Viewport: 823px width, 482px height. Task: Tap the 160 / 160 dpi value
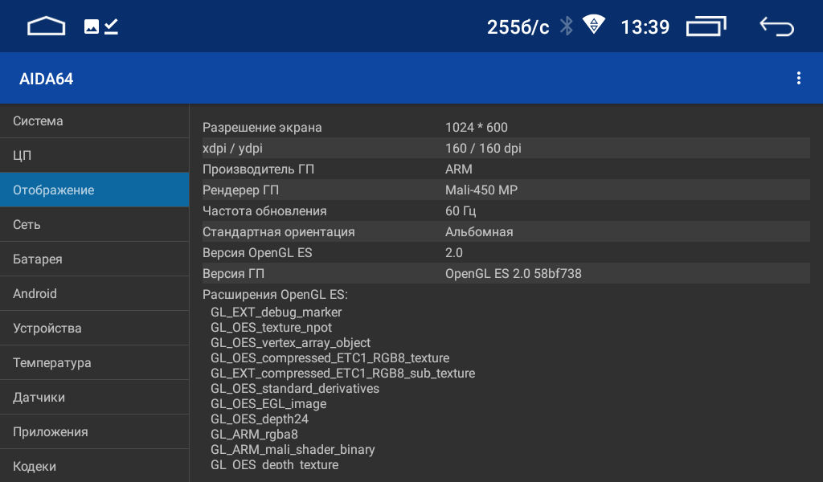(483, 149)
